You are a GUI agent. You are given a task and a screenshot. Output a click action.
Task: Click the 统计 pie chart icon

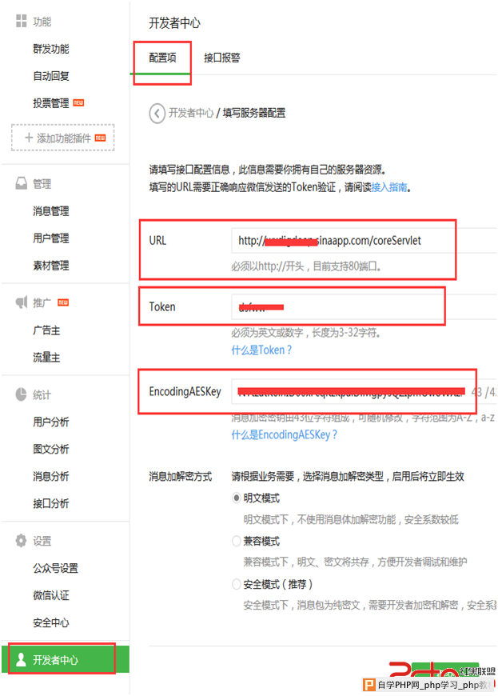[x=21, y=394]
